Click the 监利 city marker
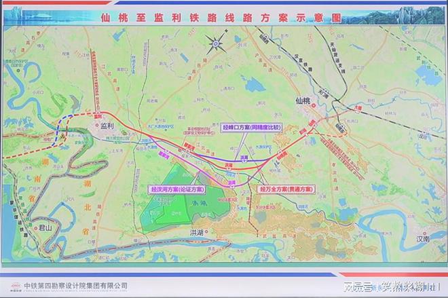Image resolution: width=448 pixels, height=298 pixels. [105, 126]
